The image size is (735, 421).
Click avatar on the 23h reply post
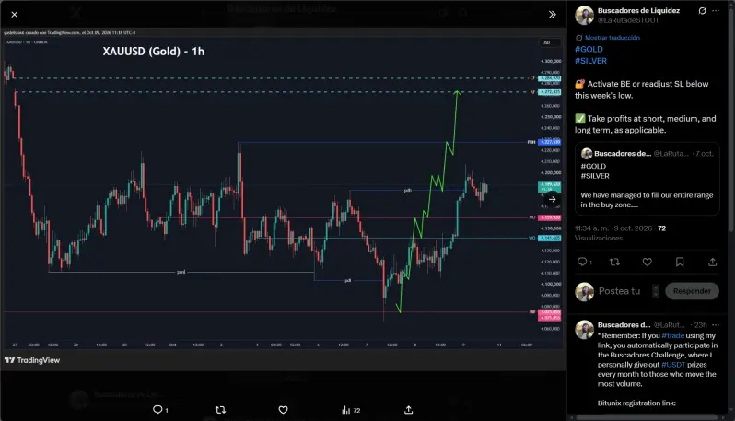(585, 330)
